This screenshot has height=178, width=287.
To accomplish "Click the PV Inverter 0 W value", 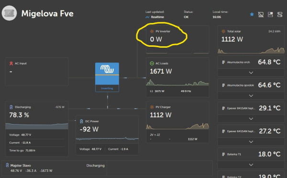I will click(x=156, y=39).
